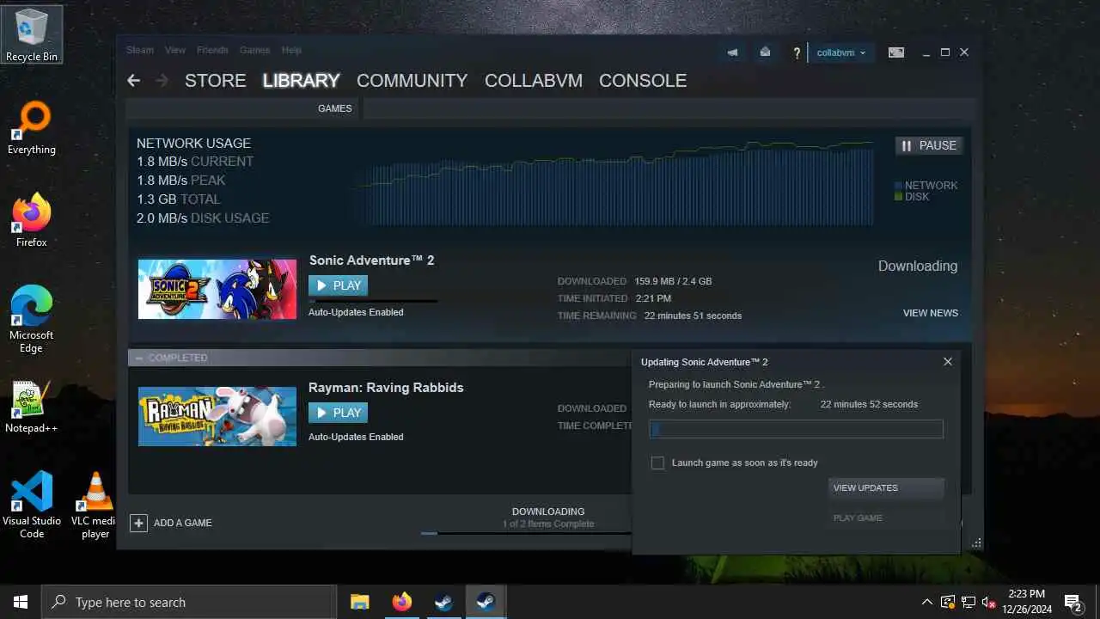Image resolution: width=1100 pixels, height=619 pixels.
Task: Open Visual Studio Code desktop shortcut
Action: coord(32,506)
